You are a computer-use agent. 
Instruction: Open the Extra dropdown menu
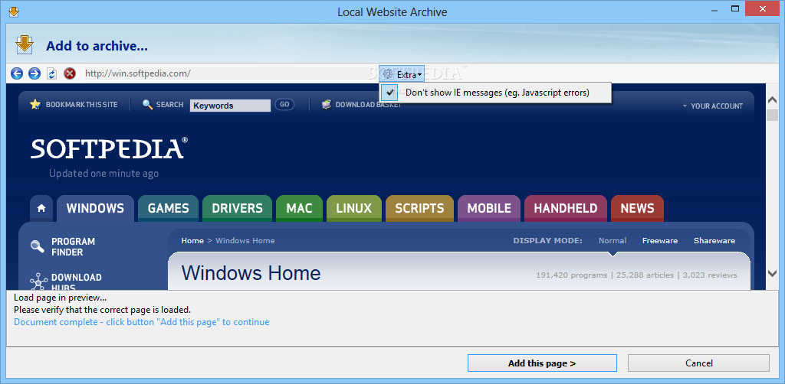click(x=402, y=74)
